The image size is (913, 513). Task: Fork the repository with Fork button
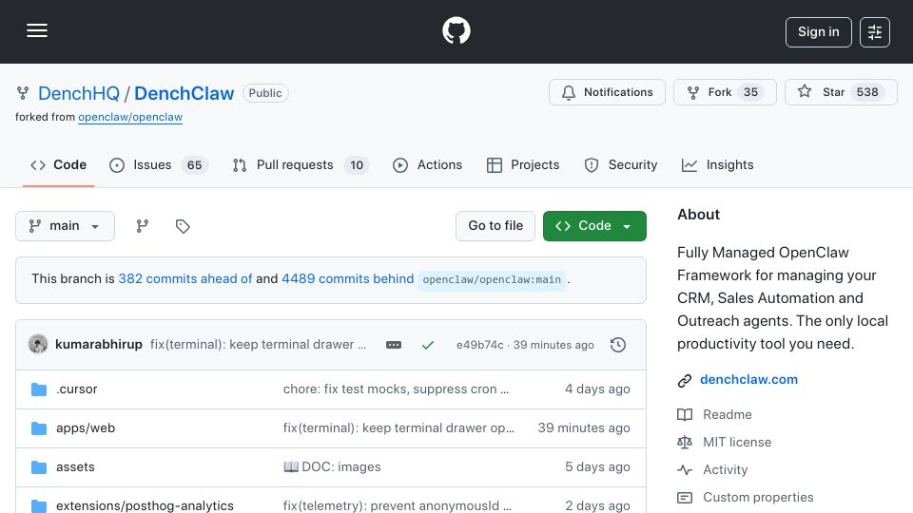click(x=725, y=92)
